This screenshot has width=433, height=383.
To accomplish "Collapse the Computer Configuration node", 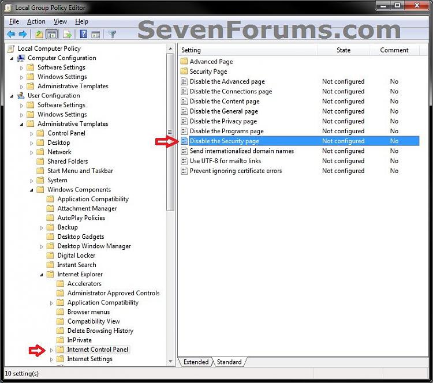I will [x=12, y=58].
